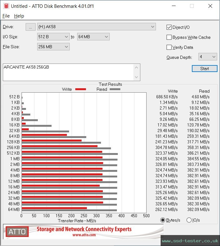Open the File menu
220x246 pixels.
pyautogui.click(x=6, y=16)
